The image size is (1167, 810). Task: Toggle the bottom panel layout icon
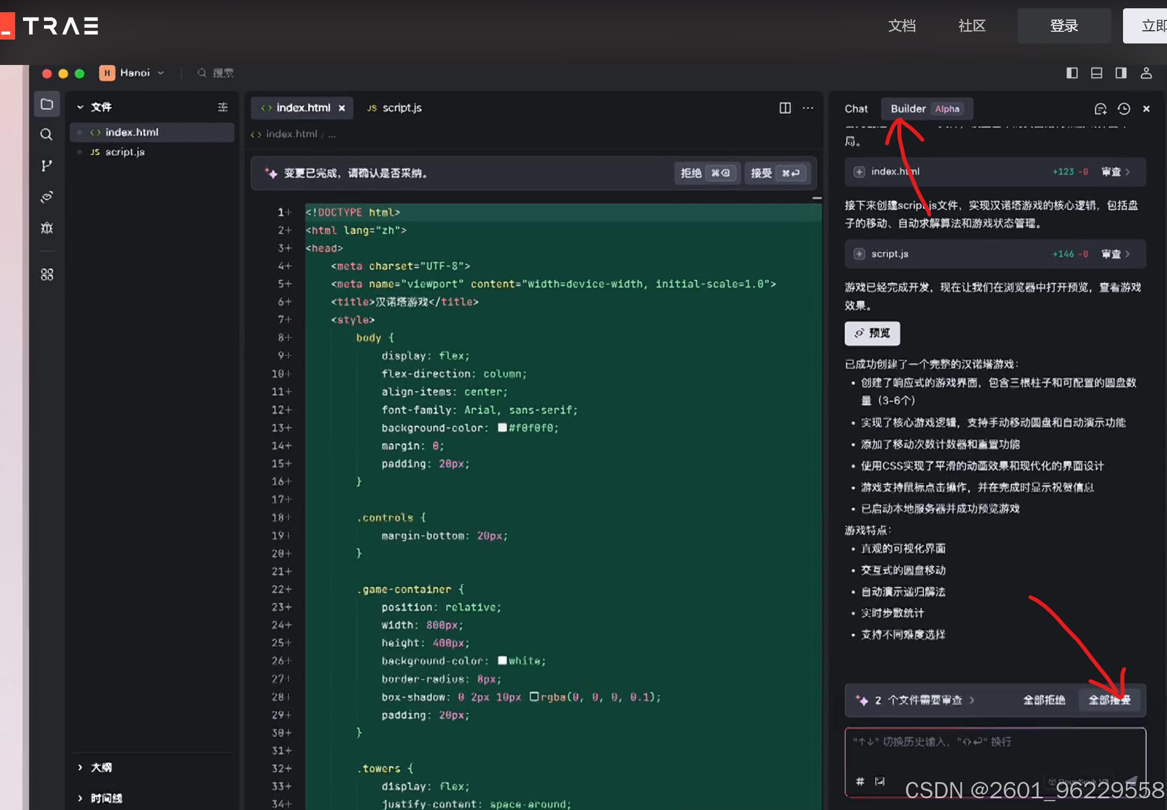point(1097,73)
